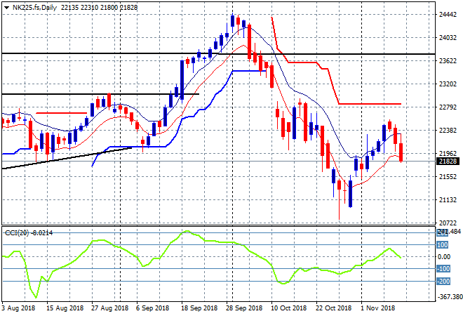Screen dimensions: 463x316
Task: Click the CCI -200 level label
Action: click(x=443, y=282)
